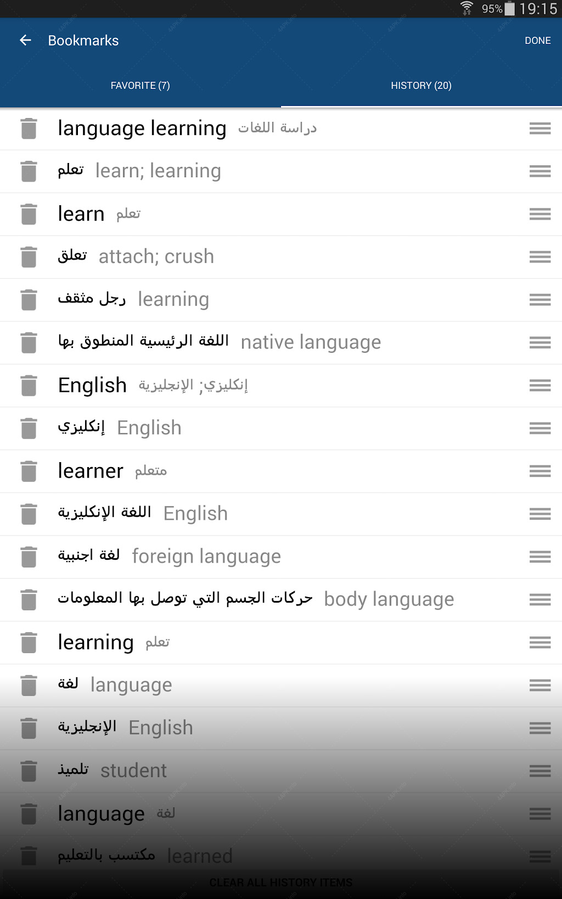Delete the 'native language' entry
Screen dimensions: 562x899
point(29,342)
